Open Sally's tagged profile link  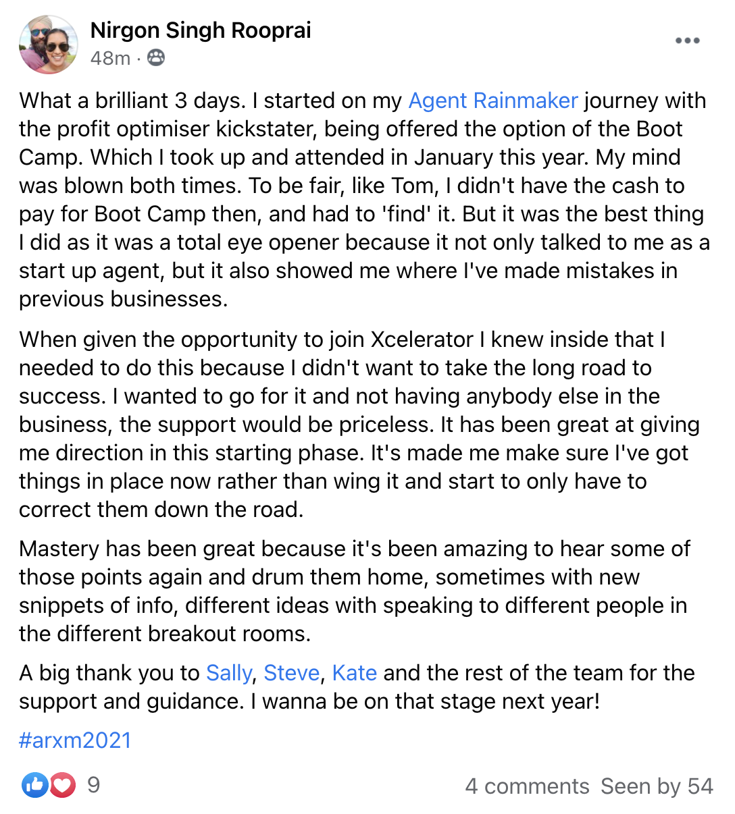(x=228, y=673)
